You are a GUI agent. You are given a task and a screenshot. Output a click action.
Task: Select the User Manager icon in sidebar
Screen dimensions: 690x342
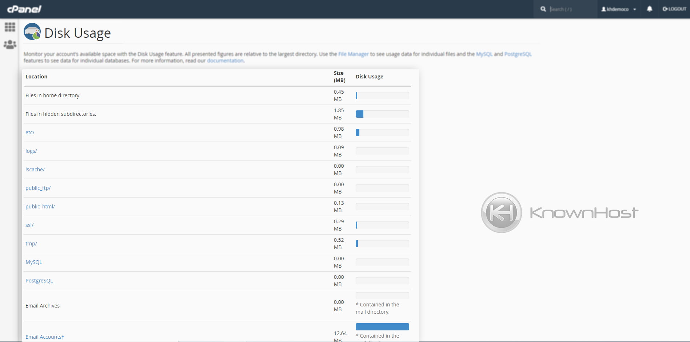[10, 44]
